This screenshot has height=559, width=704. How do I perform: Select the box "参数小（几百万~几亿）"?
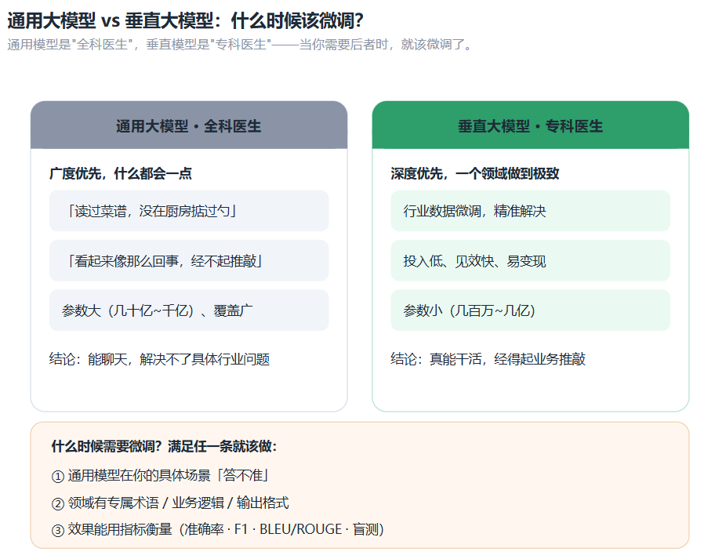coord(530,310)
